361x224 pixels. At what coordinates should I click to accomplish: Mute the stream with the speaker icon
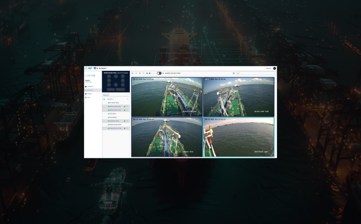pyautogui.click(x=147, y=73)
